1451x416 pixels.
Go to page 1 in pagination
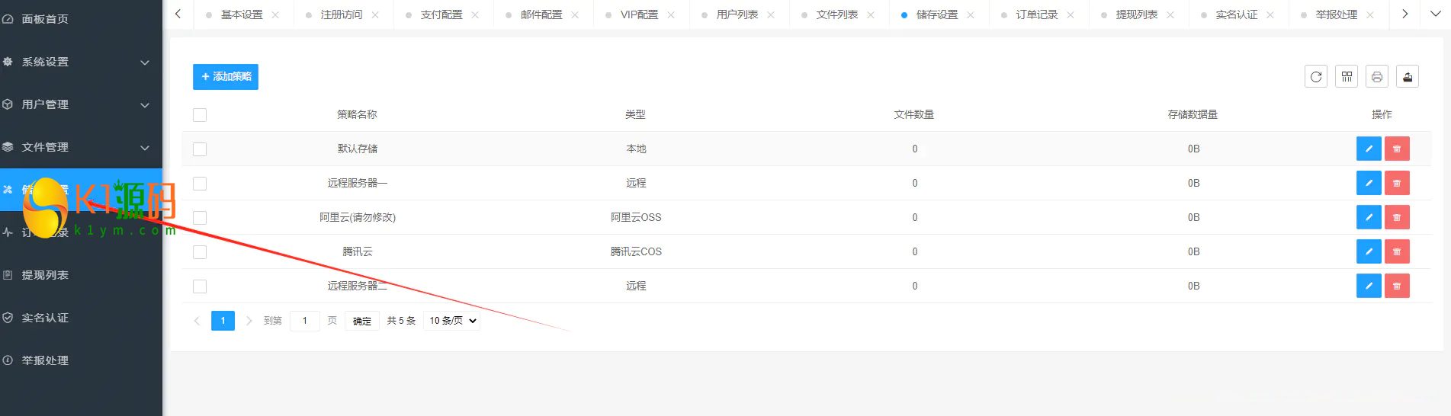(x=223, y=321)
